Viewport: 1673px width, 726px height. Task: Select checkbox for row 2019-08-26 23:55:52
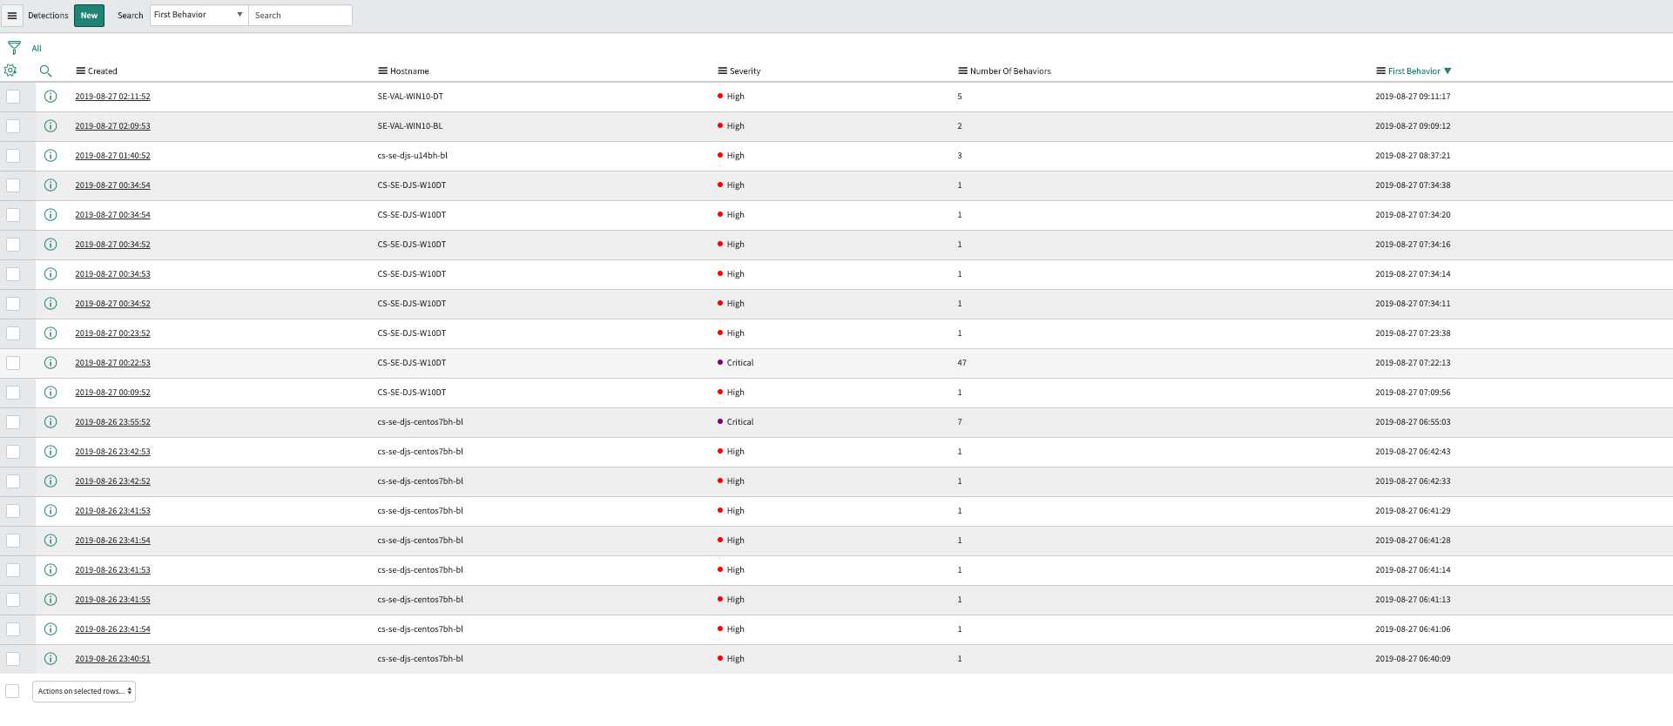13,422
